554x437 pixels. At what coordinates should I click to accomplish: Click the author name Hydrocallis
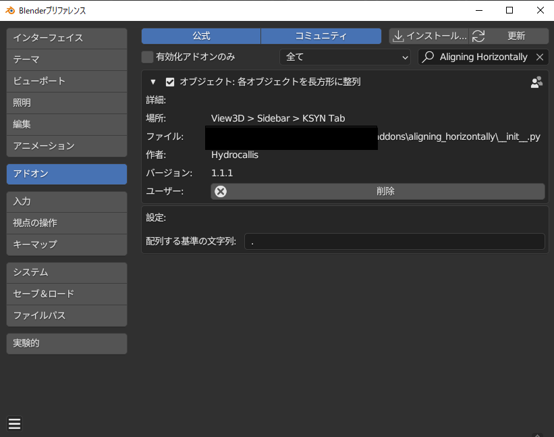point(235,155)
